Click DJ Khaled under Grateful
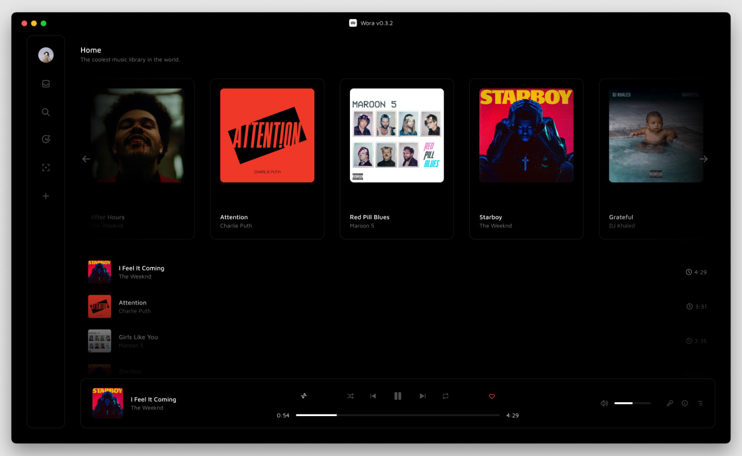Viewport: 742px width, 456px height. pos(622,226)
